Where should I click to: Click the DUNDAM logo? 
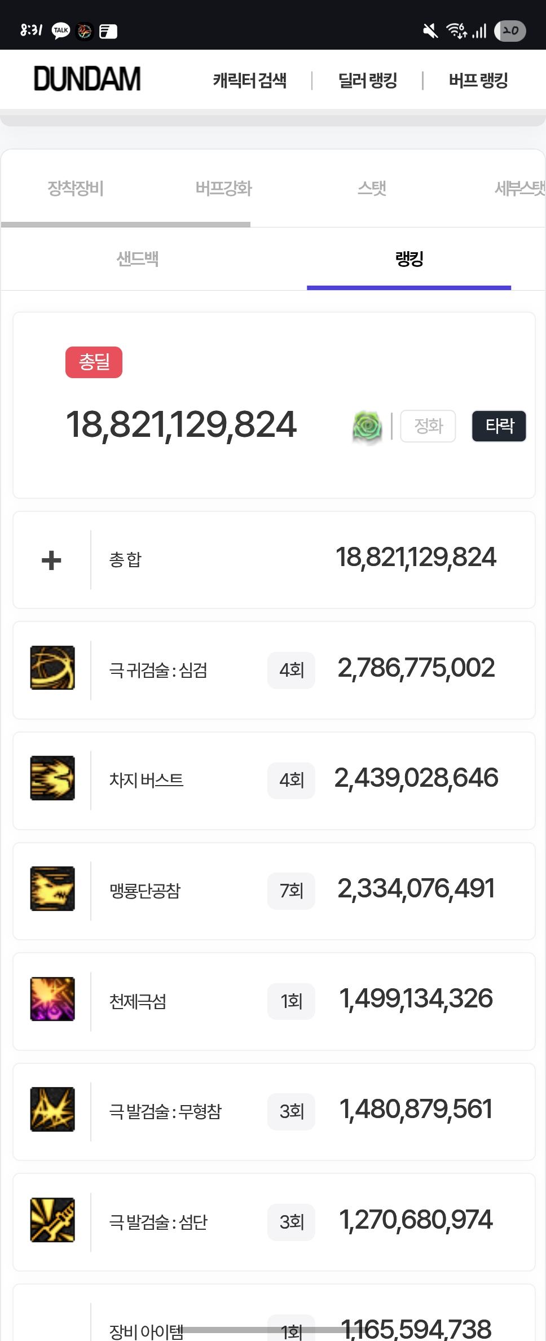[x=87, y=79]
